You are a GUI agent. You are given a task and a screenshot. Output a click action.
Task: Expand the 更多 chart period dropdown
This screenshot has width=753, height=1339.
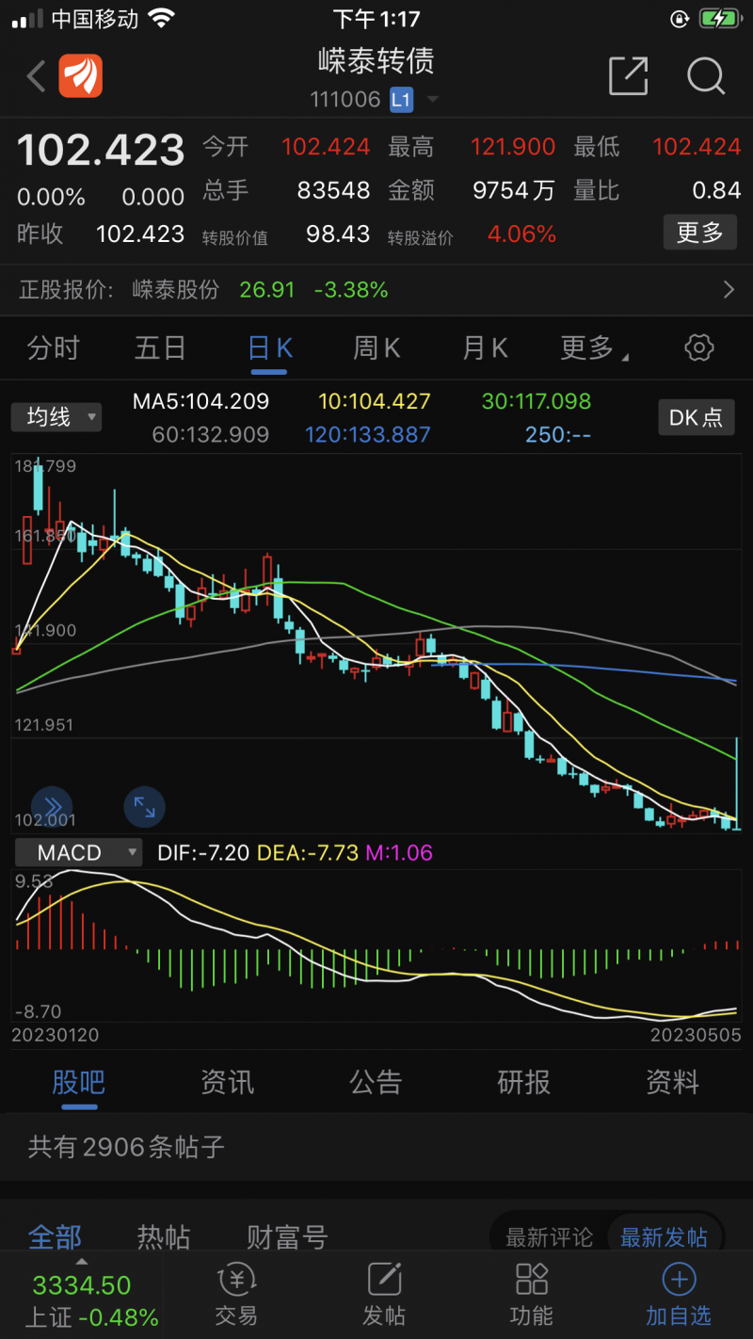click(x=594, y=348)
